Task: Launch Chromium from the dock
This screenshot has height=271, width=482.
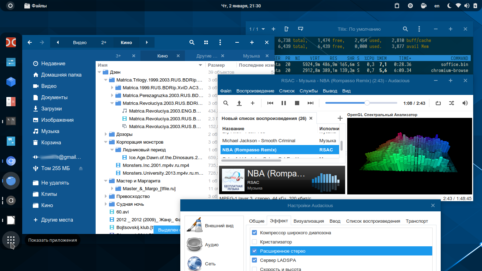Action: pyautogui.click(x=11, y=161)
